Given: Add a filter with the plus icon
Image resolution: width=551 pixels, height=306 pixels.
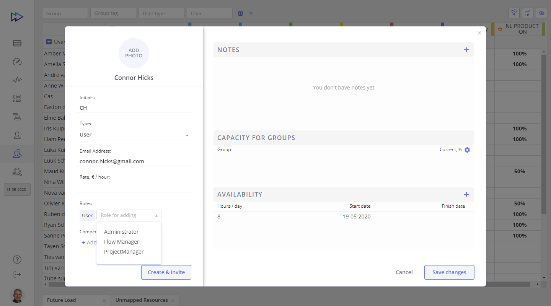Looking at the screenshot, I should pos(251,13).
